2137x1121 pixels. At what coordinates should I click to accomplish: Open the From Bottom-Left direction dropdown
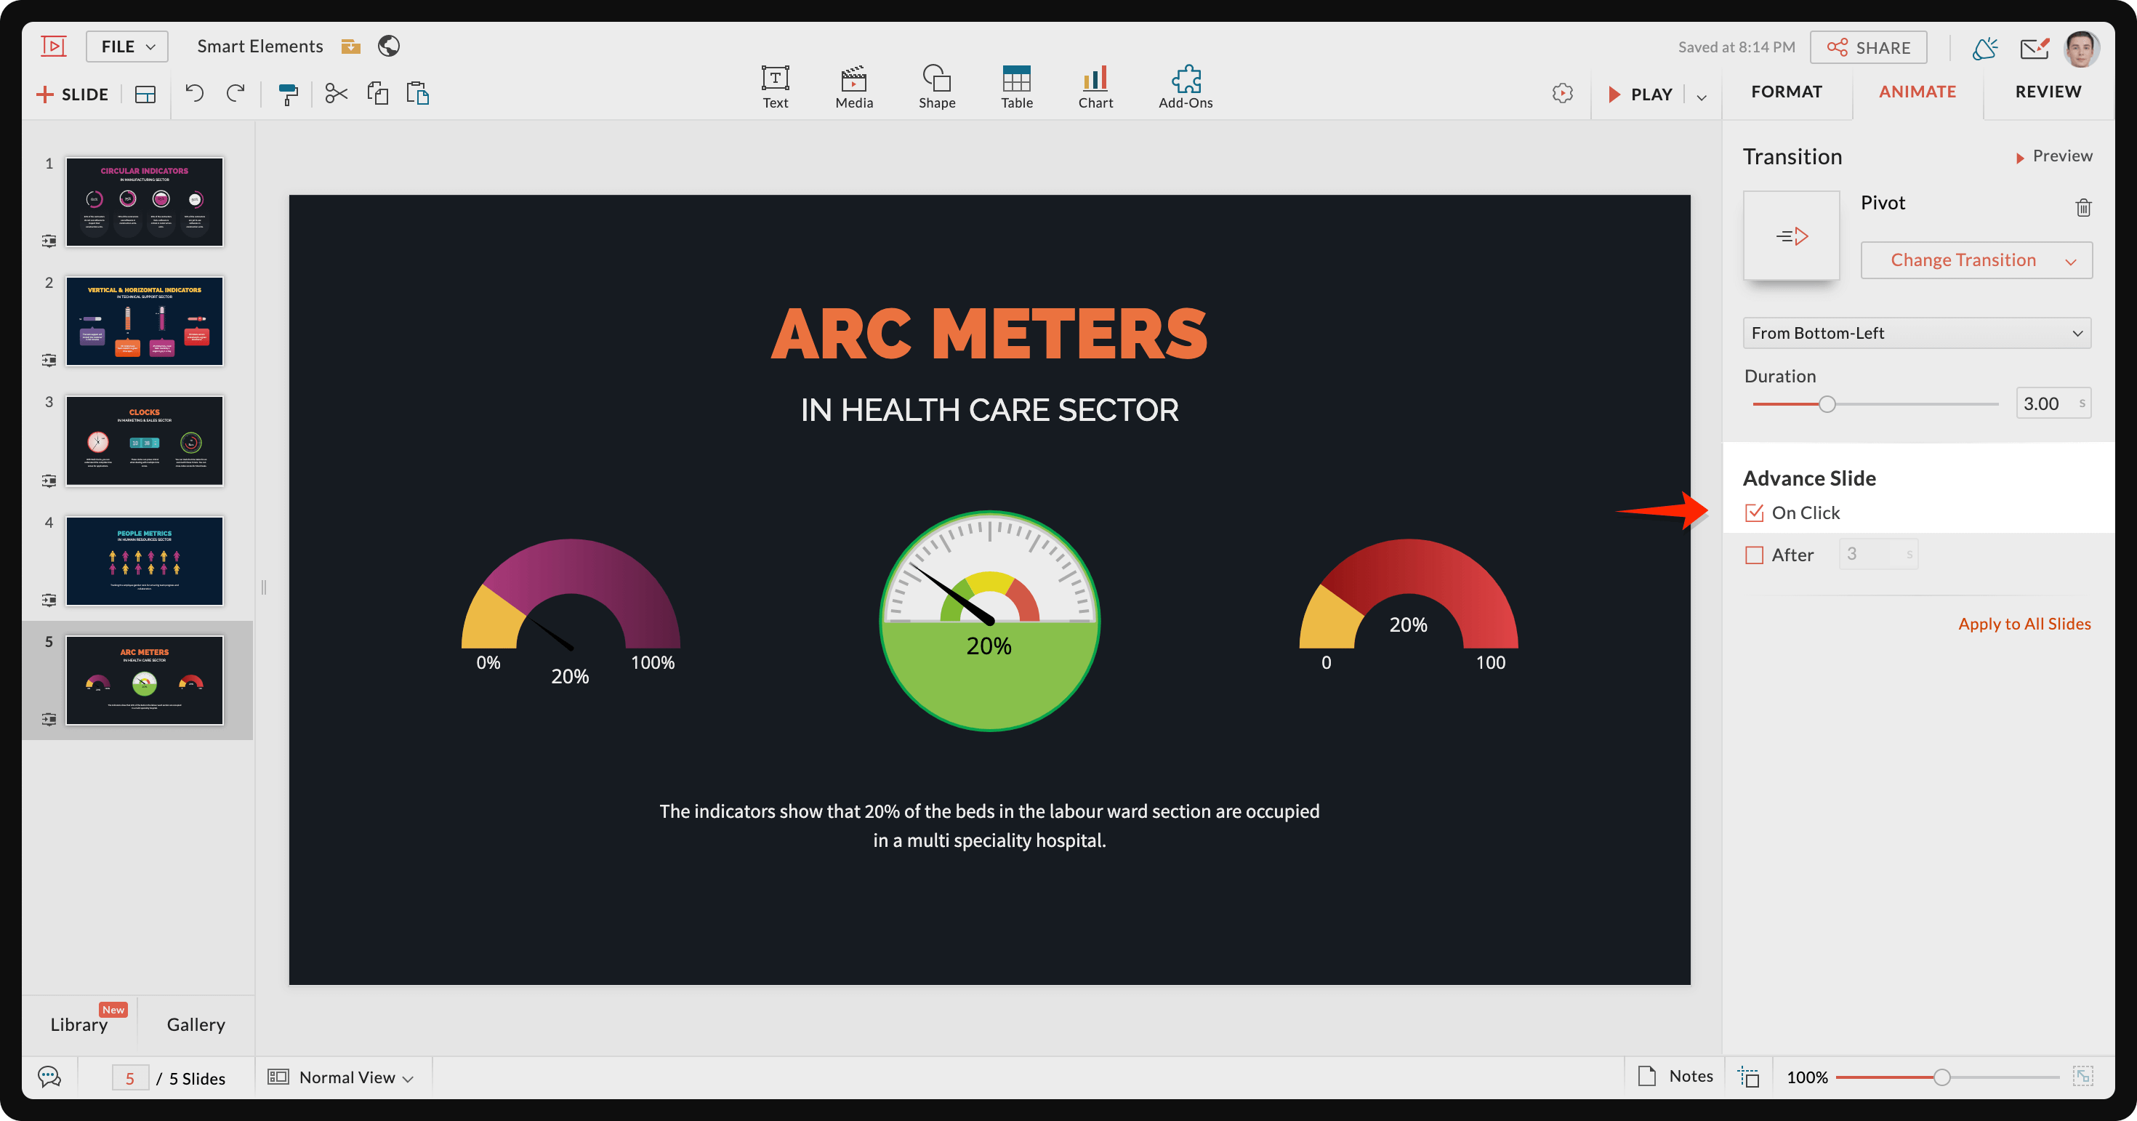pos(1916,333)
